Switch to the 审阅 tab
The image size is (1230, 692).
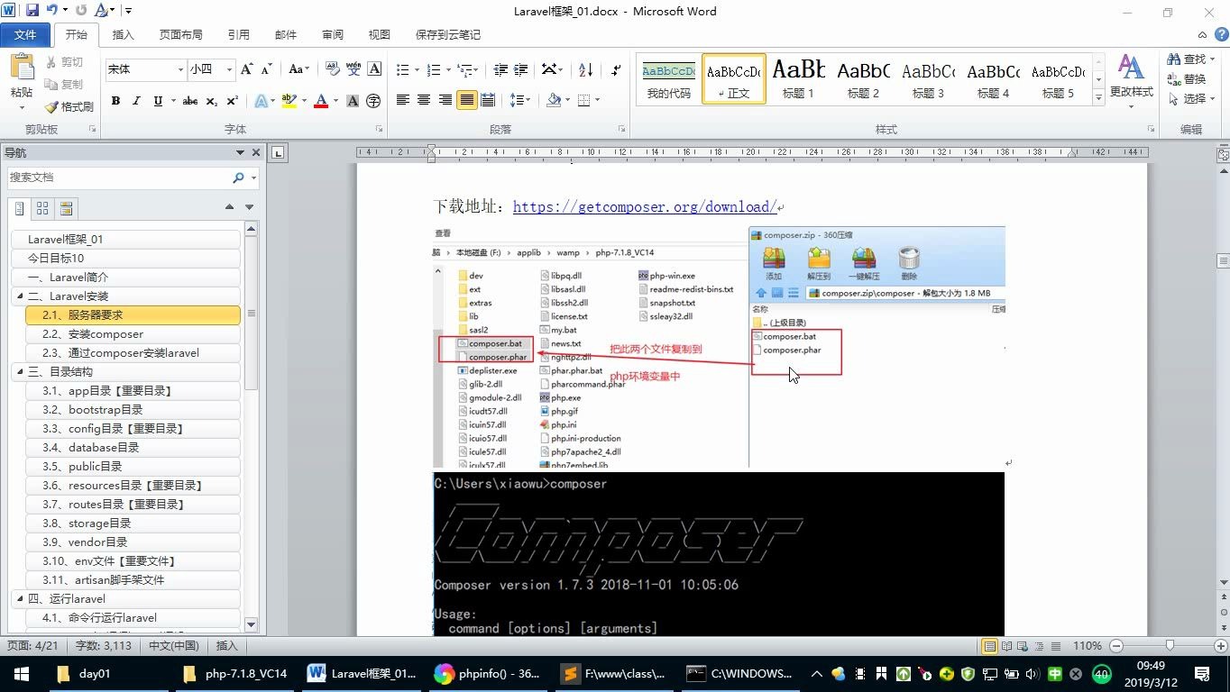click(332, 34)
